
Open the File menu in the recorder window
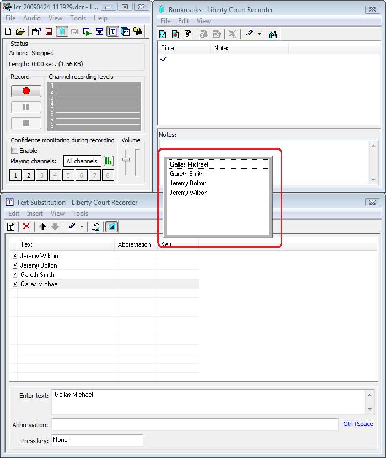pos(10,18)
